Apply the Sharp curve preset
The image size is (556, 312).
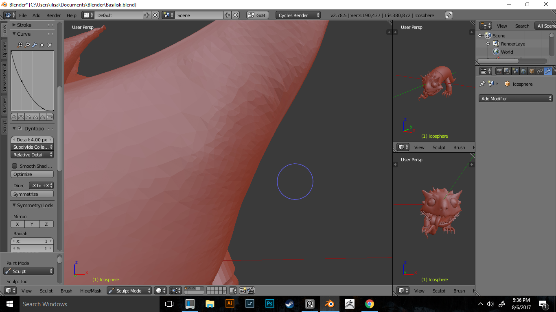tap(35, 117)
